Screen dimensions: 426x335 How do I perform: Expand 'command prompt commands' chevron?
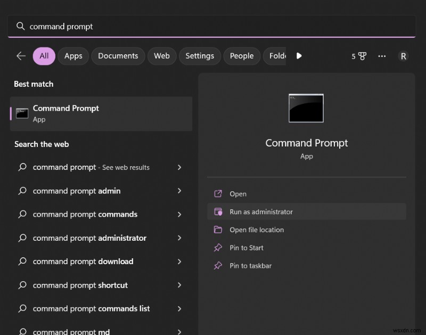coord(179,214)
